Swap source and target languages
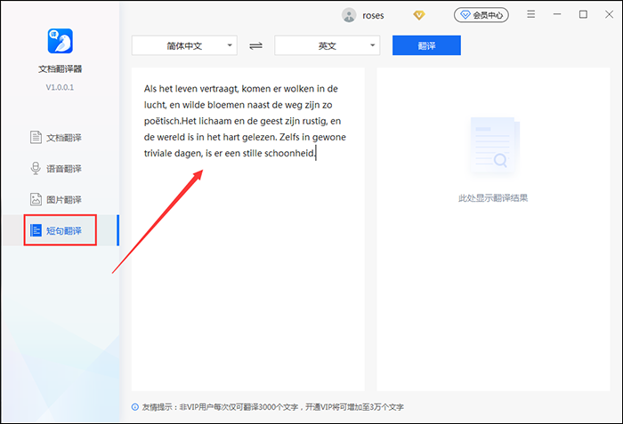The image size is (623, 424). pos(256,46)
